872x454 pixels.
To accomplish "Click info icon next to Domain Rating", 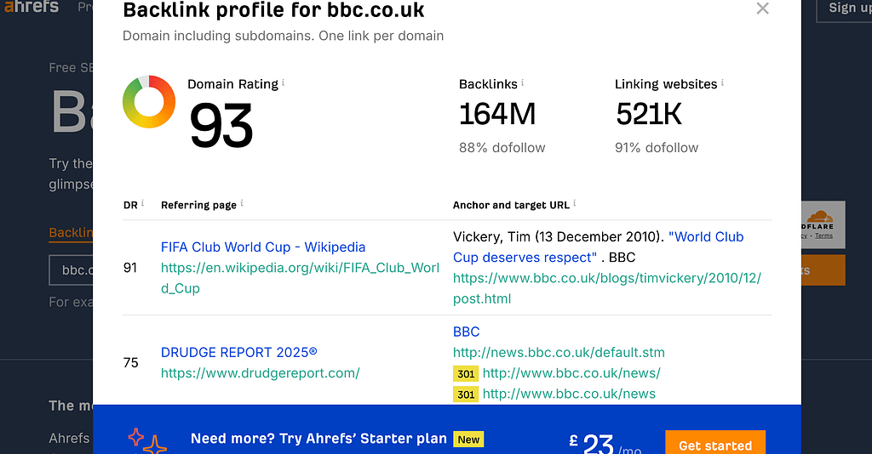I will coord(284,83).
